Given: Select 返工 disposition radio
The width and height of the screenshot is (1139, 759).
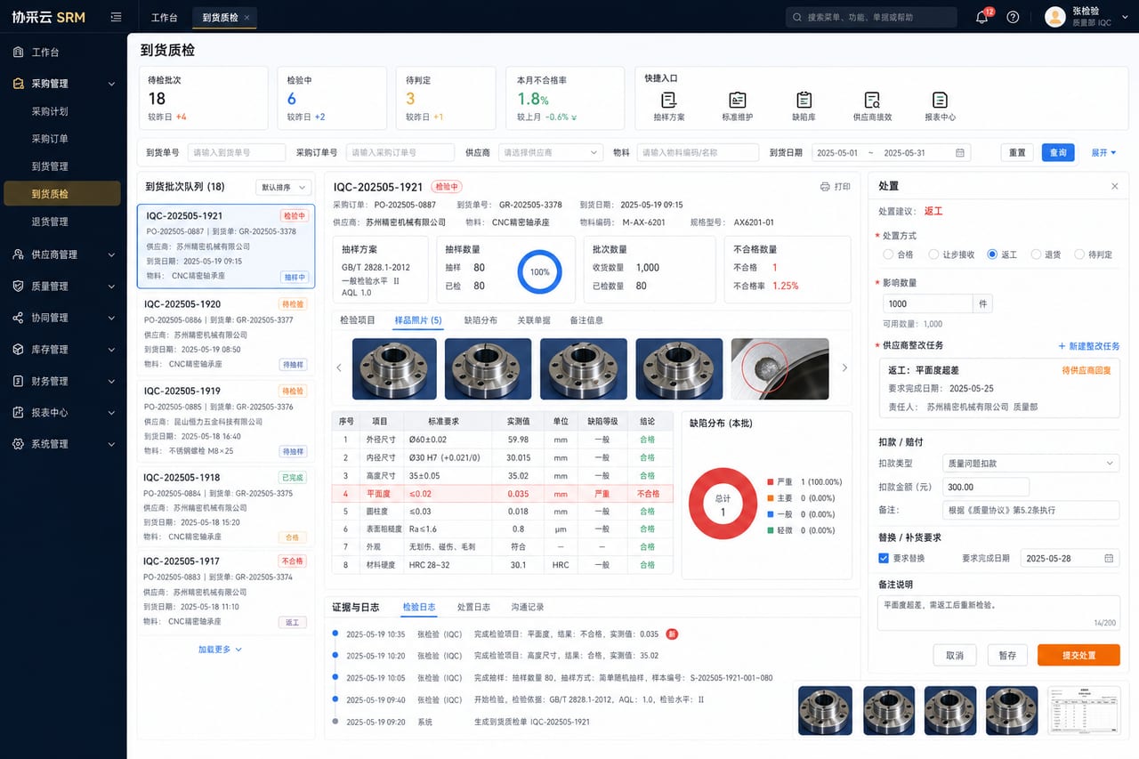Looking at the screenshot, I should pos(992,254).
